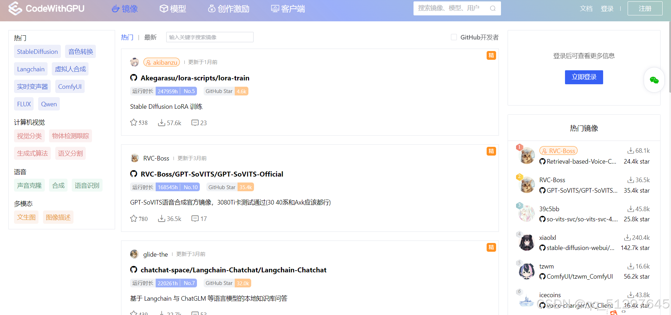Click rank 1 RVC-Boss avatar in 热门镜像
The image size is (671, 315).
click(527, 156)
